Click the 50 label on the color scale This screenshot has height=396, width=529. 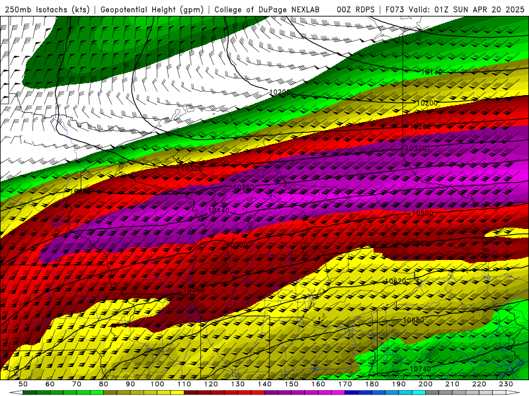click(23, 384)
